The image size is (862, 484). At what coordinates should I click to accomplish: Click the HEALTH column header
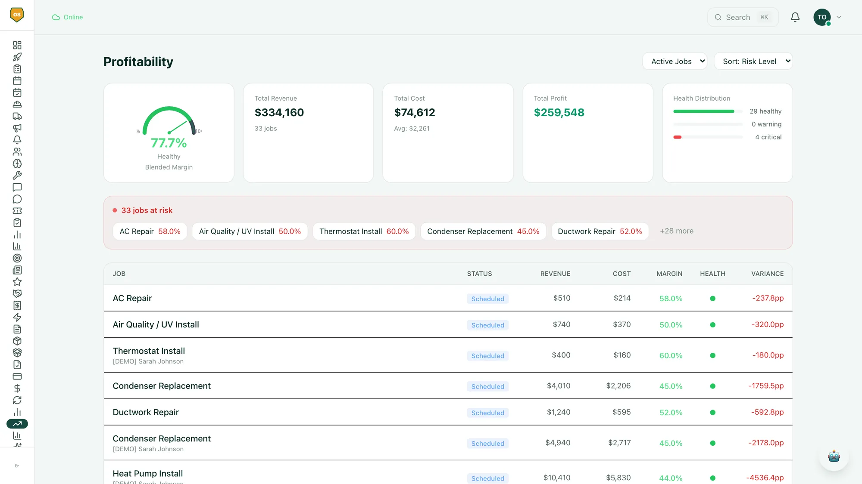(x=712, y=274)
